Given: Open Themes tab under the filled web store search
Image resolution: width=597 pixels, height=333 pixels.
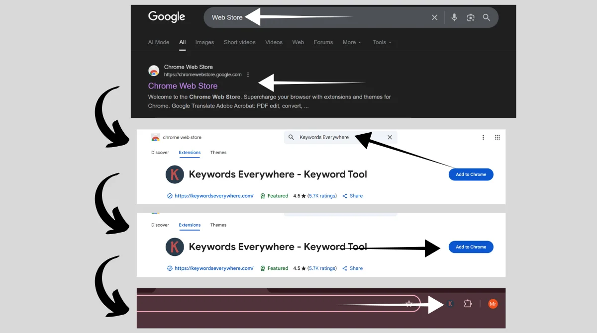Looking at the screenshot, I should (218, 153).
